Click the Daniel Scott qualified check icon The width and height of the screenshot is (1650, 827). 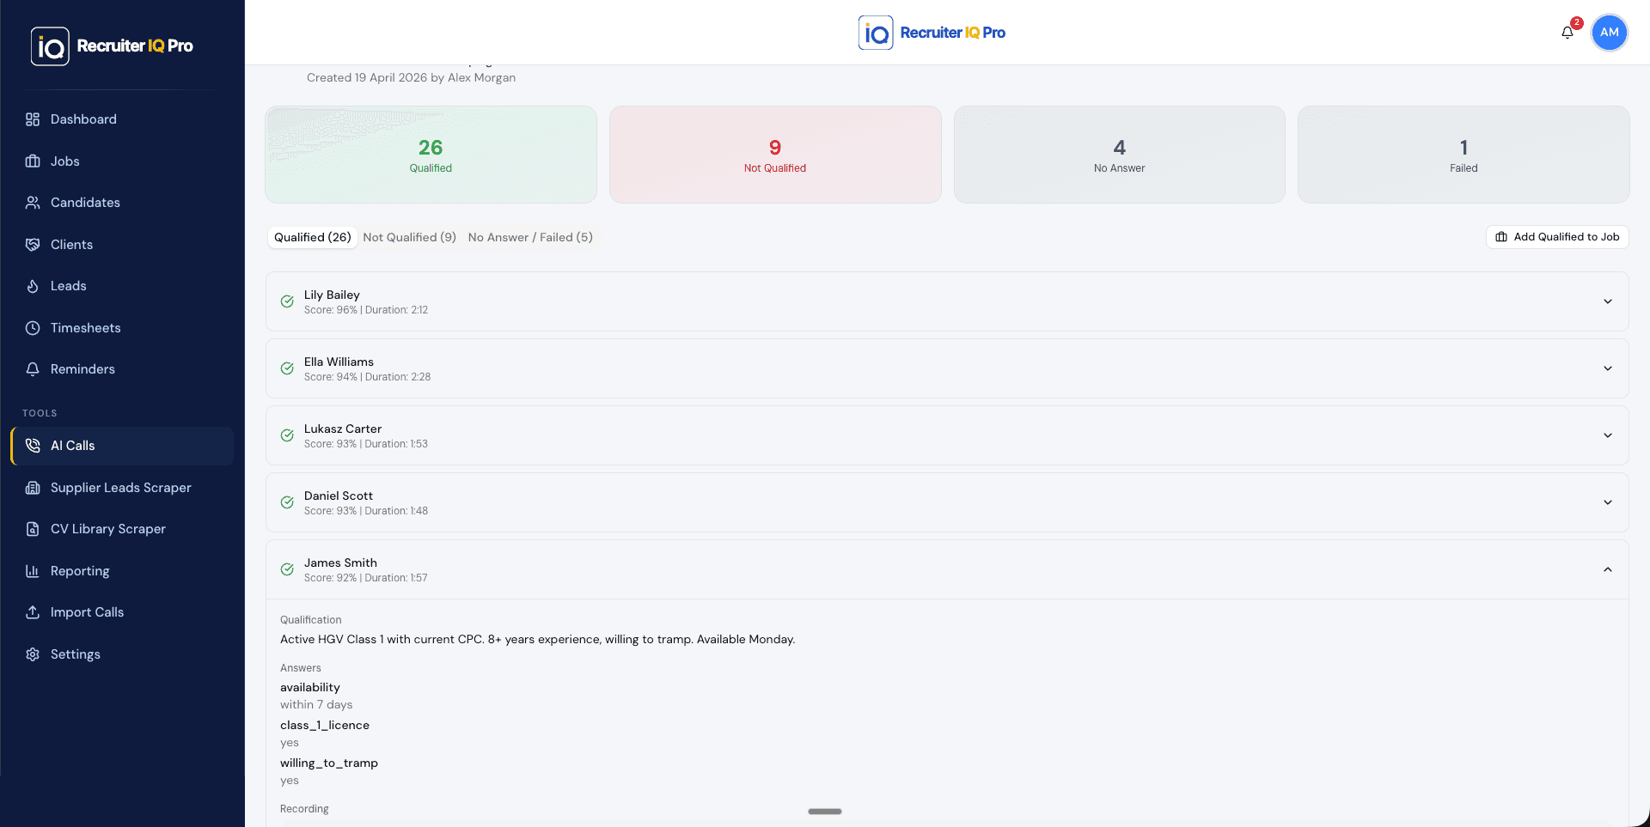(x=287, y=502)
